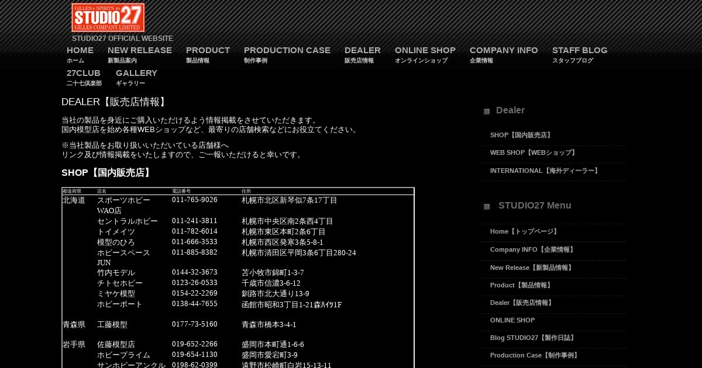Open INTERNATIONAL【海外ディーラー】 sidebar link
The height and width of the screenshot is (368, 702).
(545, 171)
